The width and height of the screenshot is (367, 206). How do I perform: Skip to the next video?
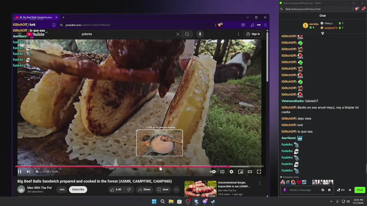(28, 172)
